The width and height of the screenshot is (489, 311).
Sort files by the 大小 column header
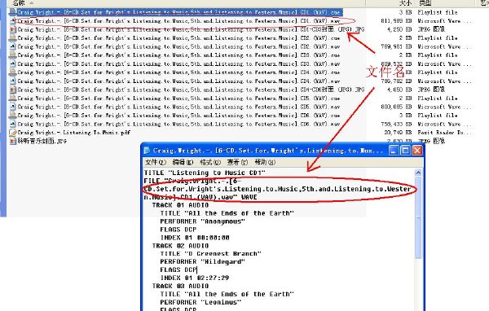[405, 3]
